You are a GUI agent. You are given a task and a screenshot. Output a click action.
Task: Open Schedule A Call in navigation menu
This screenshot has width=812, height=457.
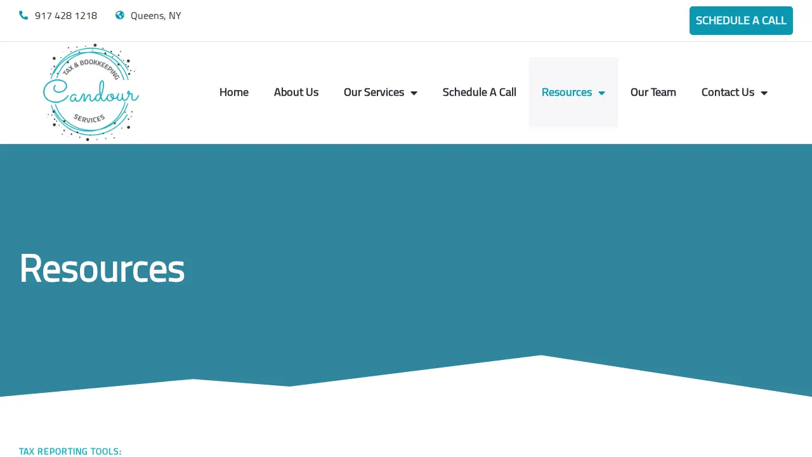tap(480, 92)
